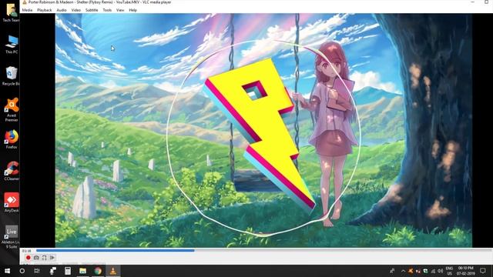Open the Help menu

(x=132, y=10)
